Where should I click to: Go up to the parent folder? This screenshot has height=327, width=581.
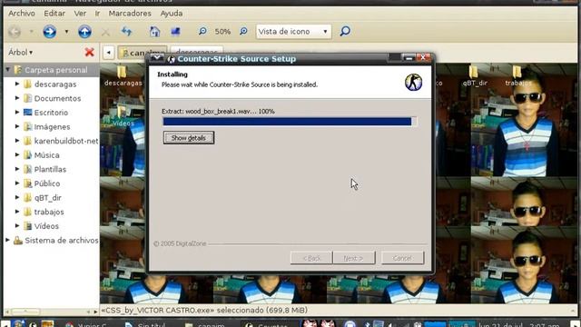click(x=84, y=32)
